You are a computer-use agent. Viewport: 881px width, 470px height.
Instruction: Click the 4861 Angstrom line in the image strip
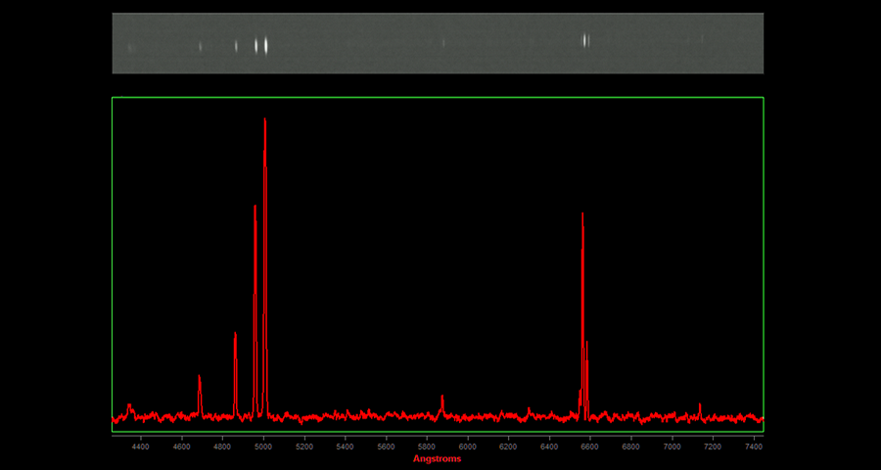pos(236,45)
